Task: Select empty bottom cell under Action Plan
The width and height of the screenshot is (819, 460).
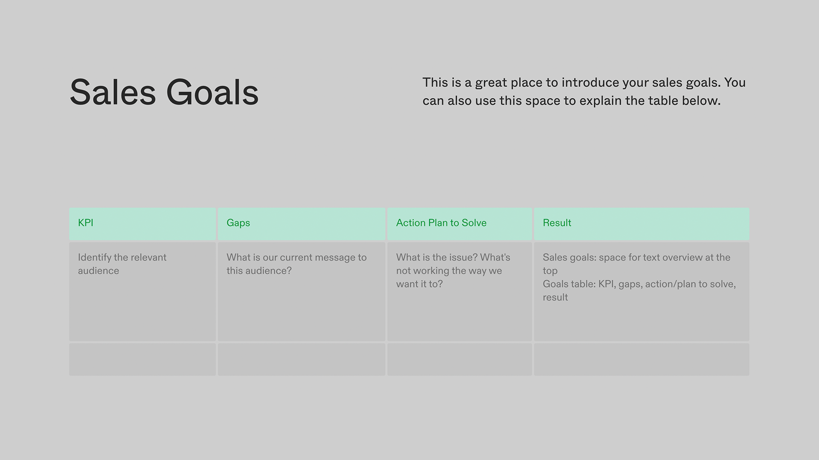Action: coord(459,359)
